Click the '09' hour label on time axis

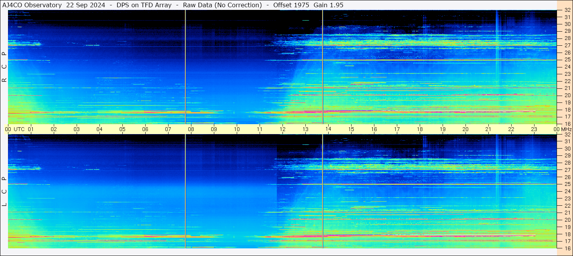coord(214,129)
